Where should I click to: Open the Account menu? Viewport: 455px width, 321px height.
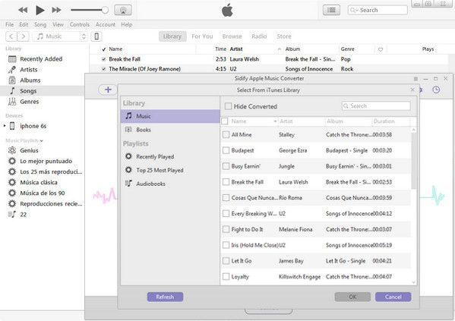coord(106,24)
